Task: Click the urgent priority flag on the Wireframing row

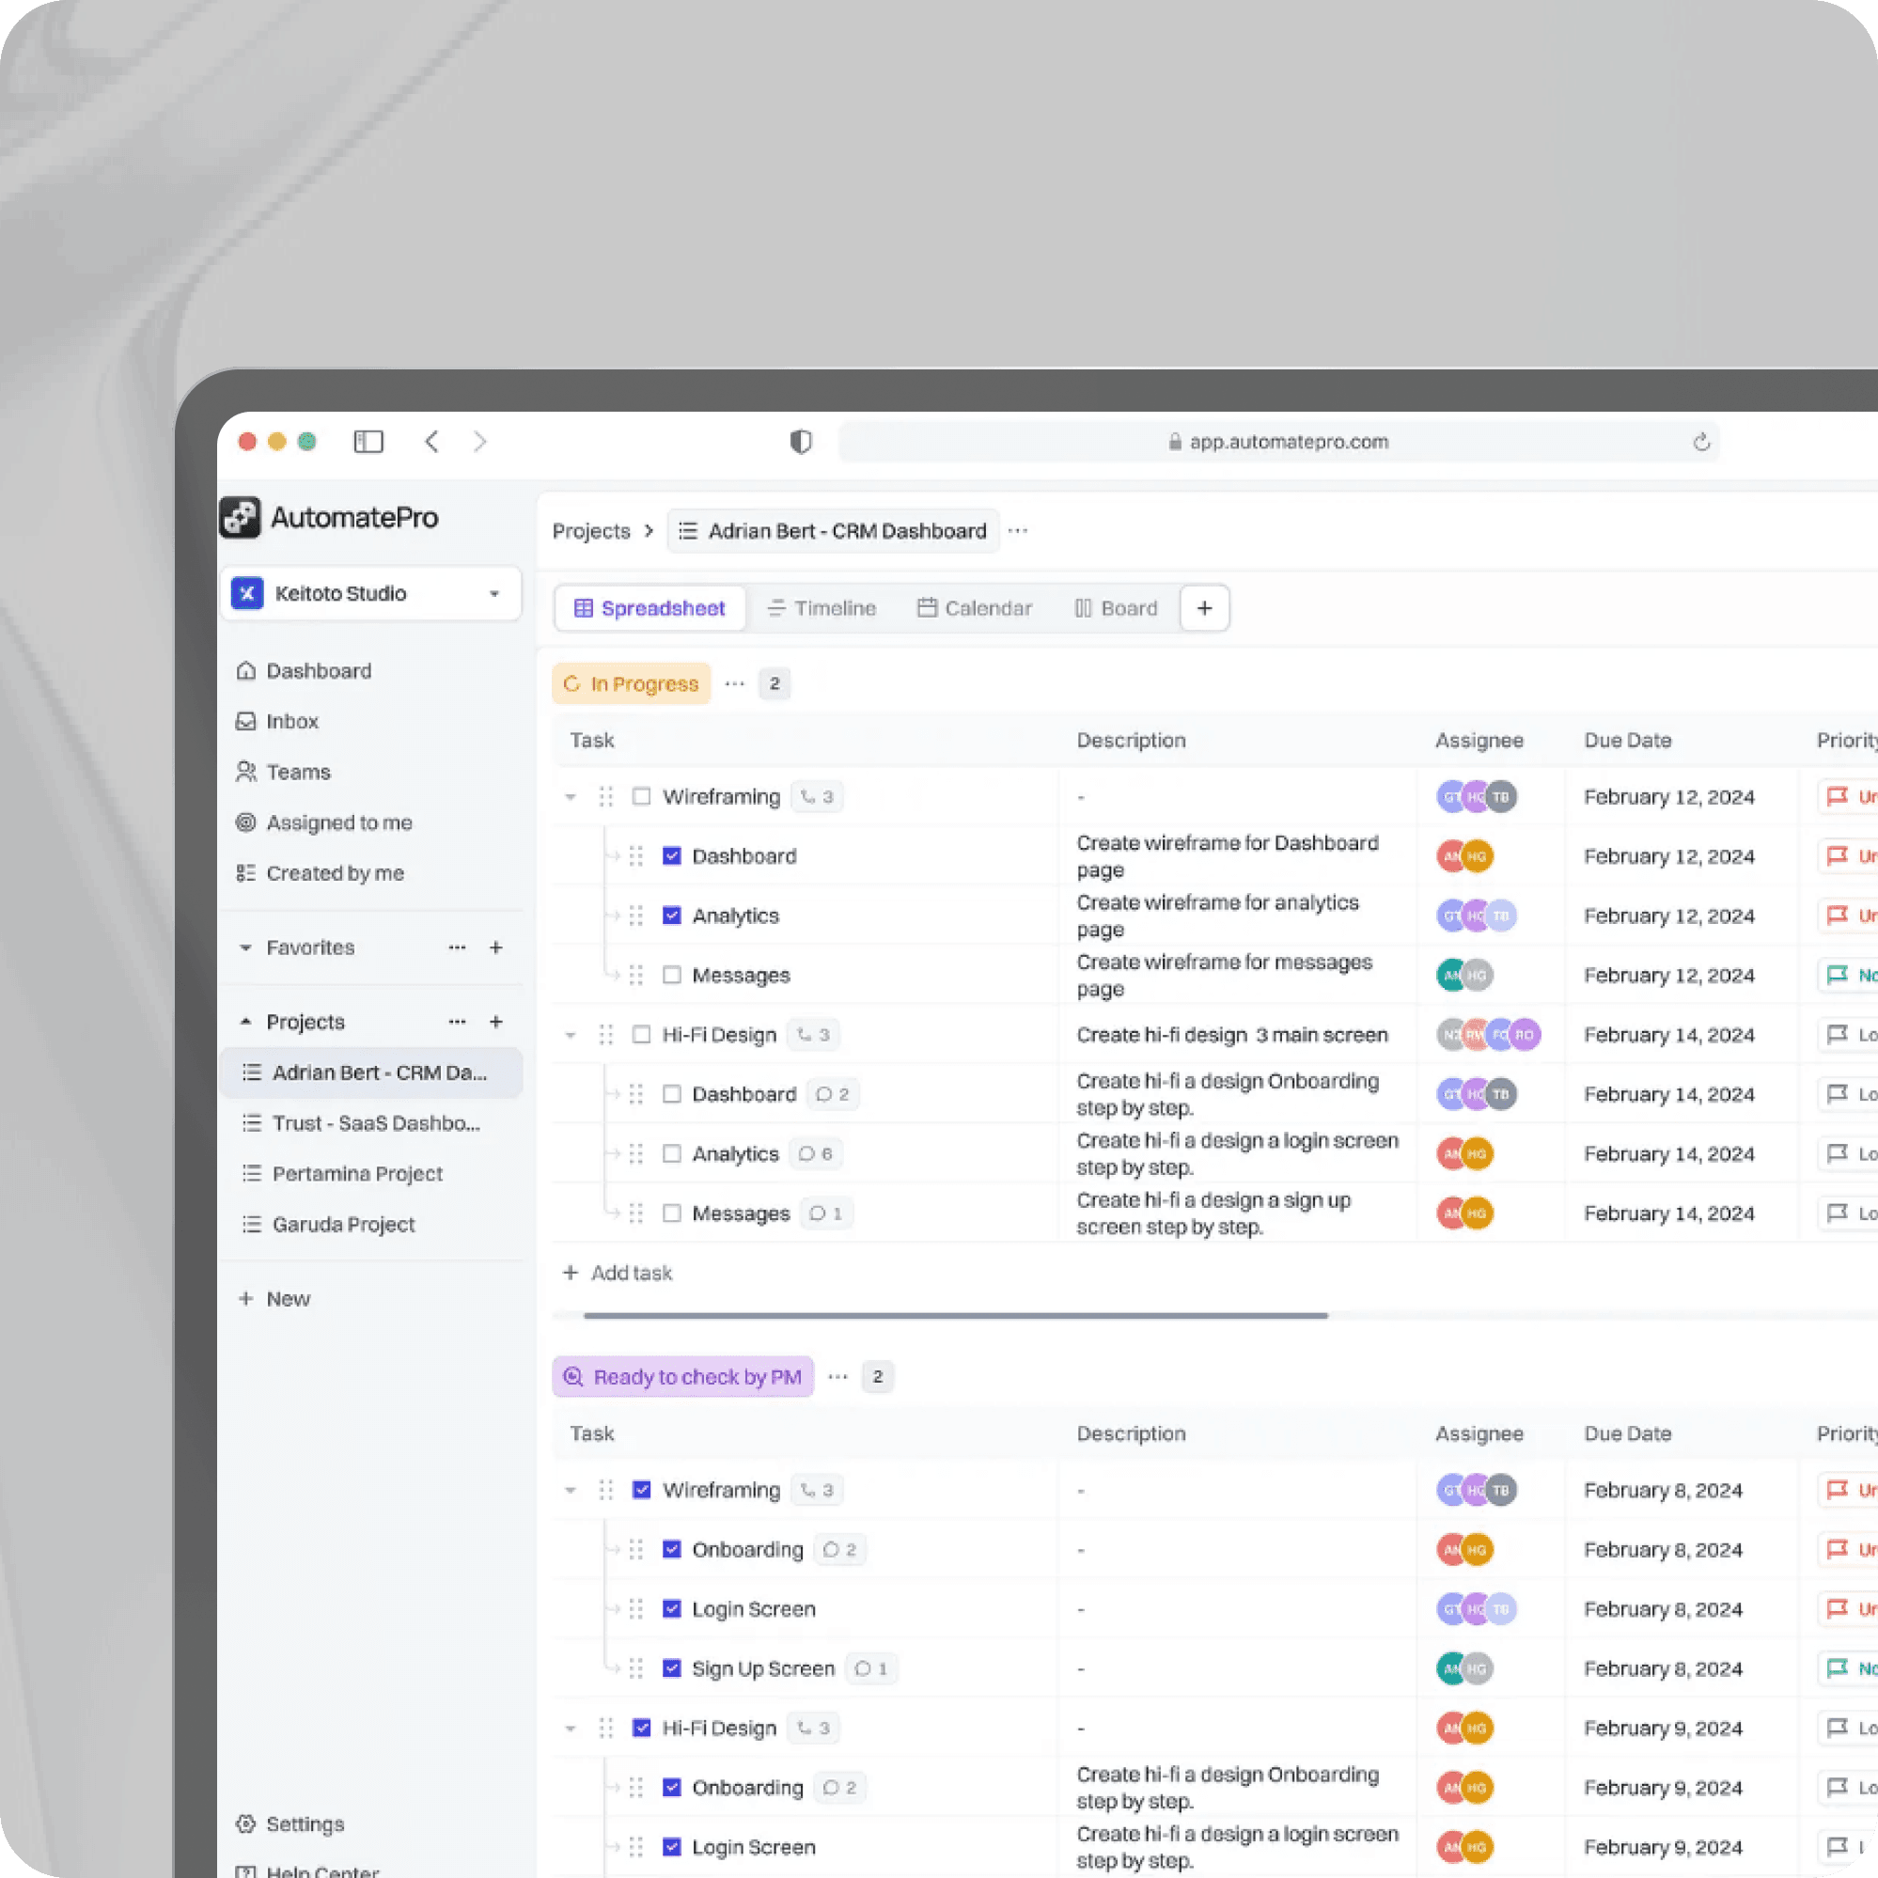Action: (1837, 797)
